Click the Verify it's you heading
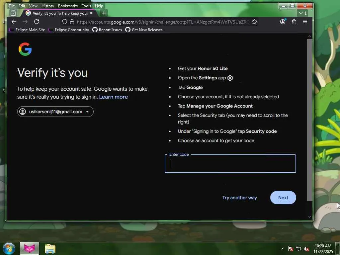 pyautogui.click(x=52, y=73)
